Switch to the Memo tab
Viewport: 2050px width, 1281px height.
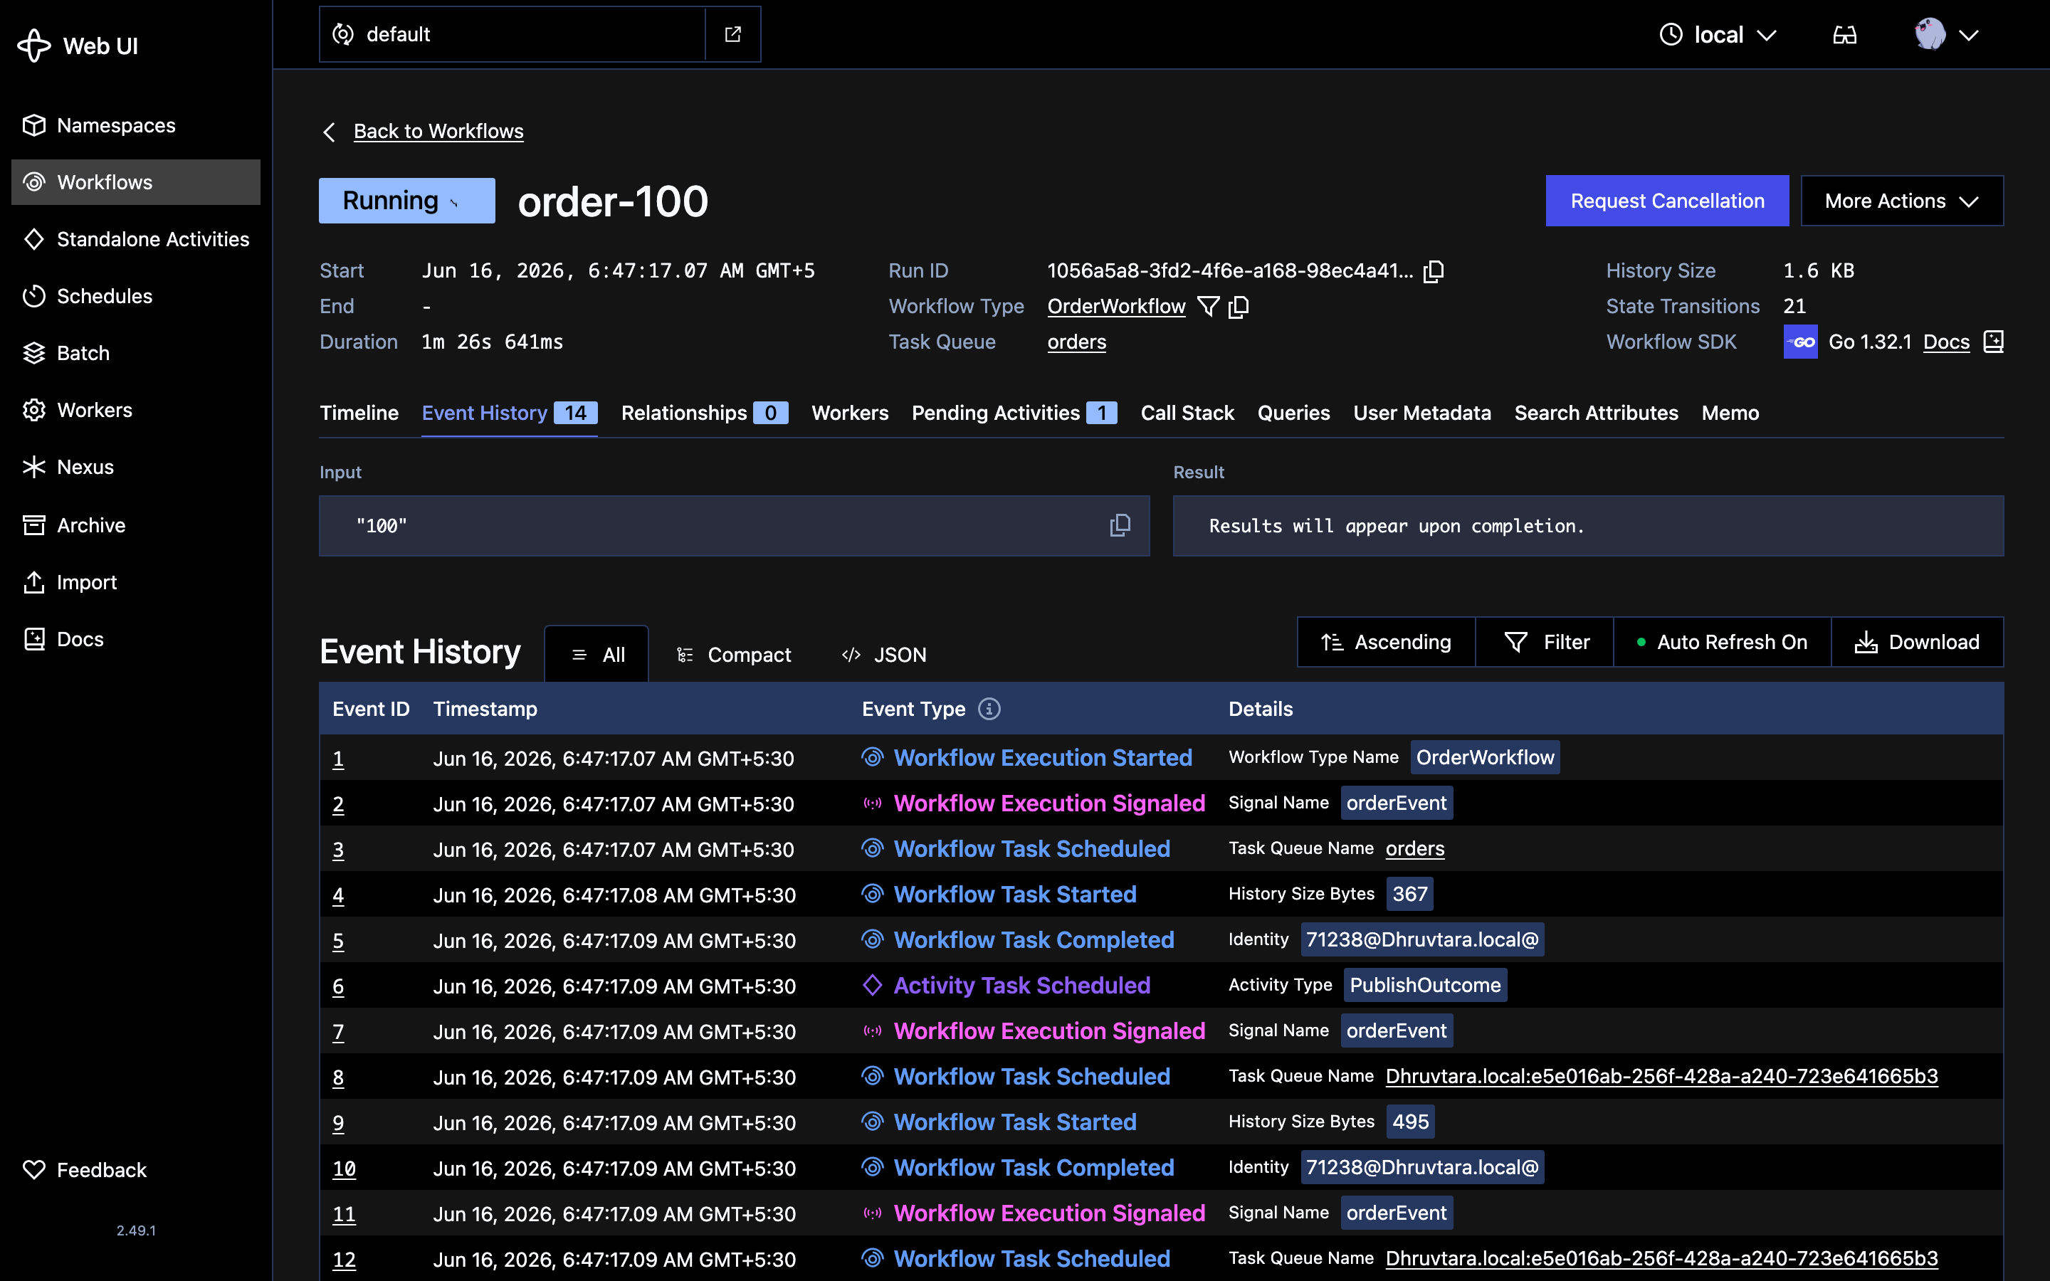[1730, 413]
